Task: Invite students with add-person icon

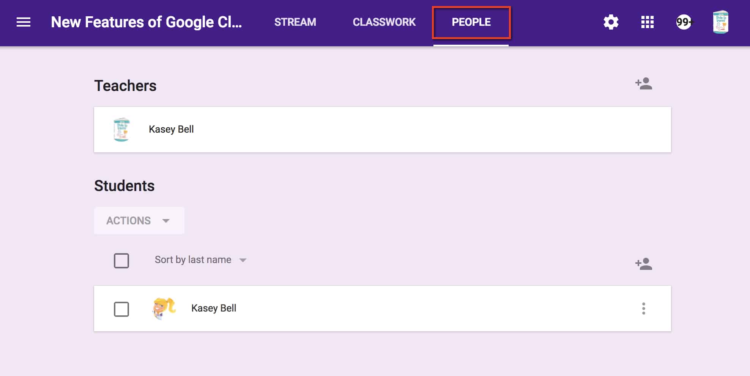Action: [643, 264]
